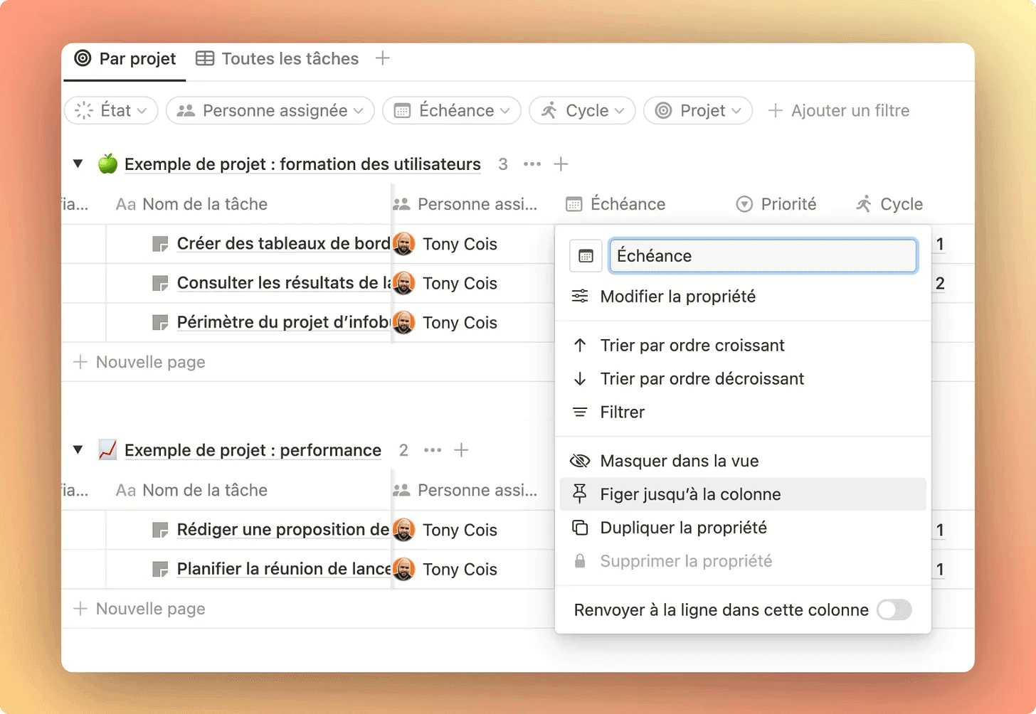Select Masquer dans la vue to hide column
Screen dimensions: 1036x714
coord(679,461)
